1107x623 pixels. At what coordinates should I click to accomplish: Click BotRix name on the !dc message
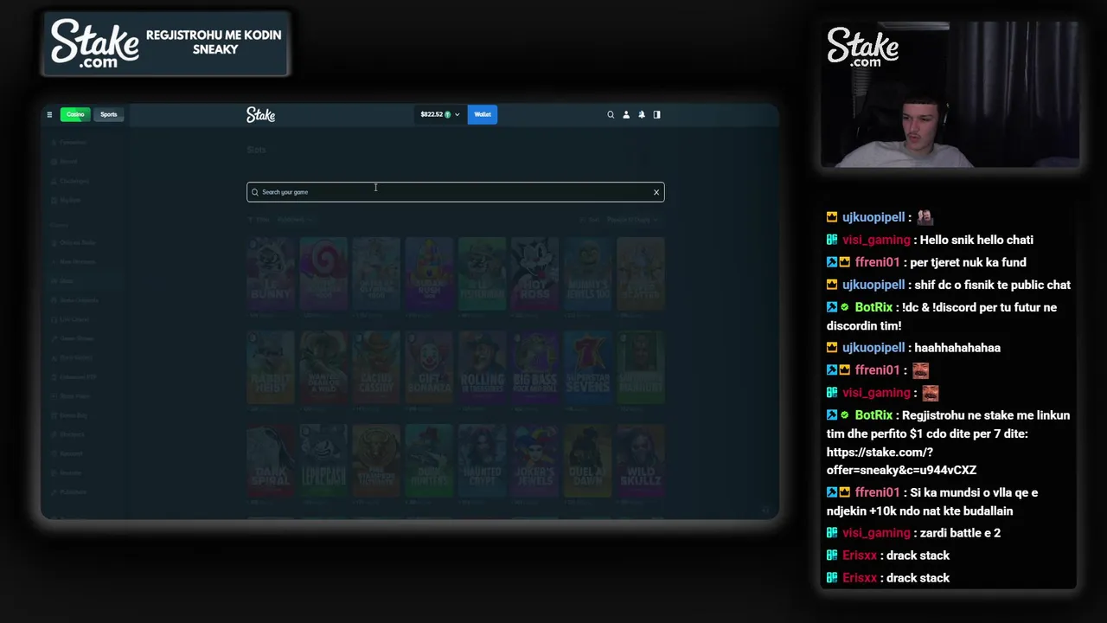pos(873,307)
